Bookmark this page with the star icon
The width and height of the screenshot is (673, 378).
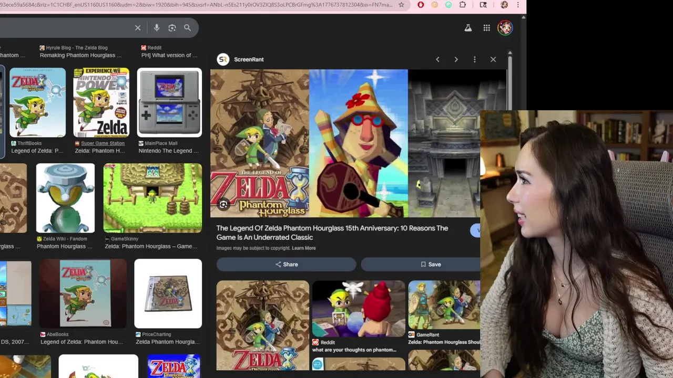coord(401,5)
